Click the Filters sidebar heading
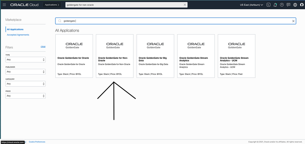Screen dimensions: 305x144 (9, 47)
